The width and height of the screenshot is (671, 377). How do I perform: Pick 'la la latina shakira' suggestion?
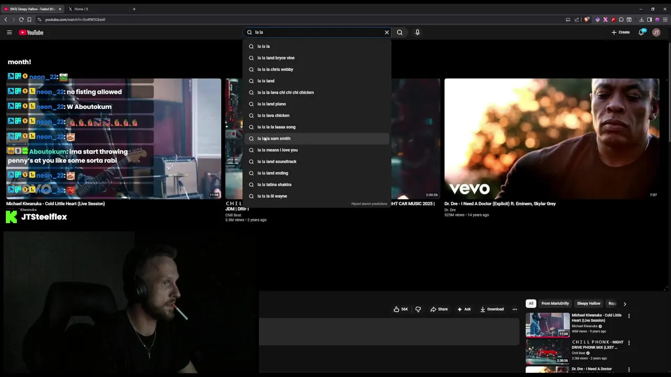tap(317, 184)
